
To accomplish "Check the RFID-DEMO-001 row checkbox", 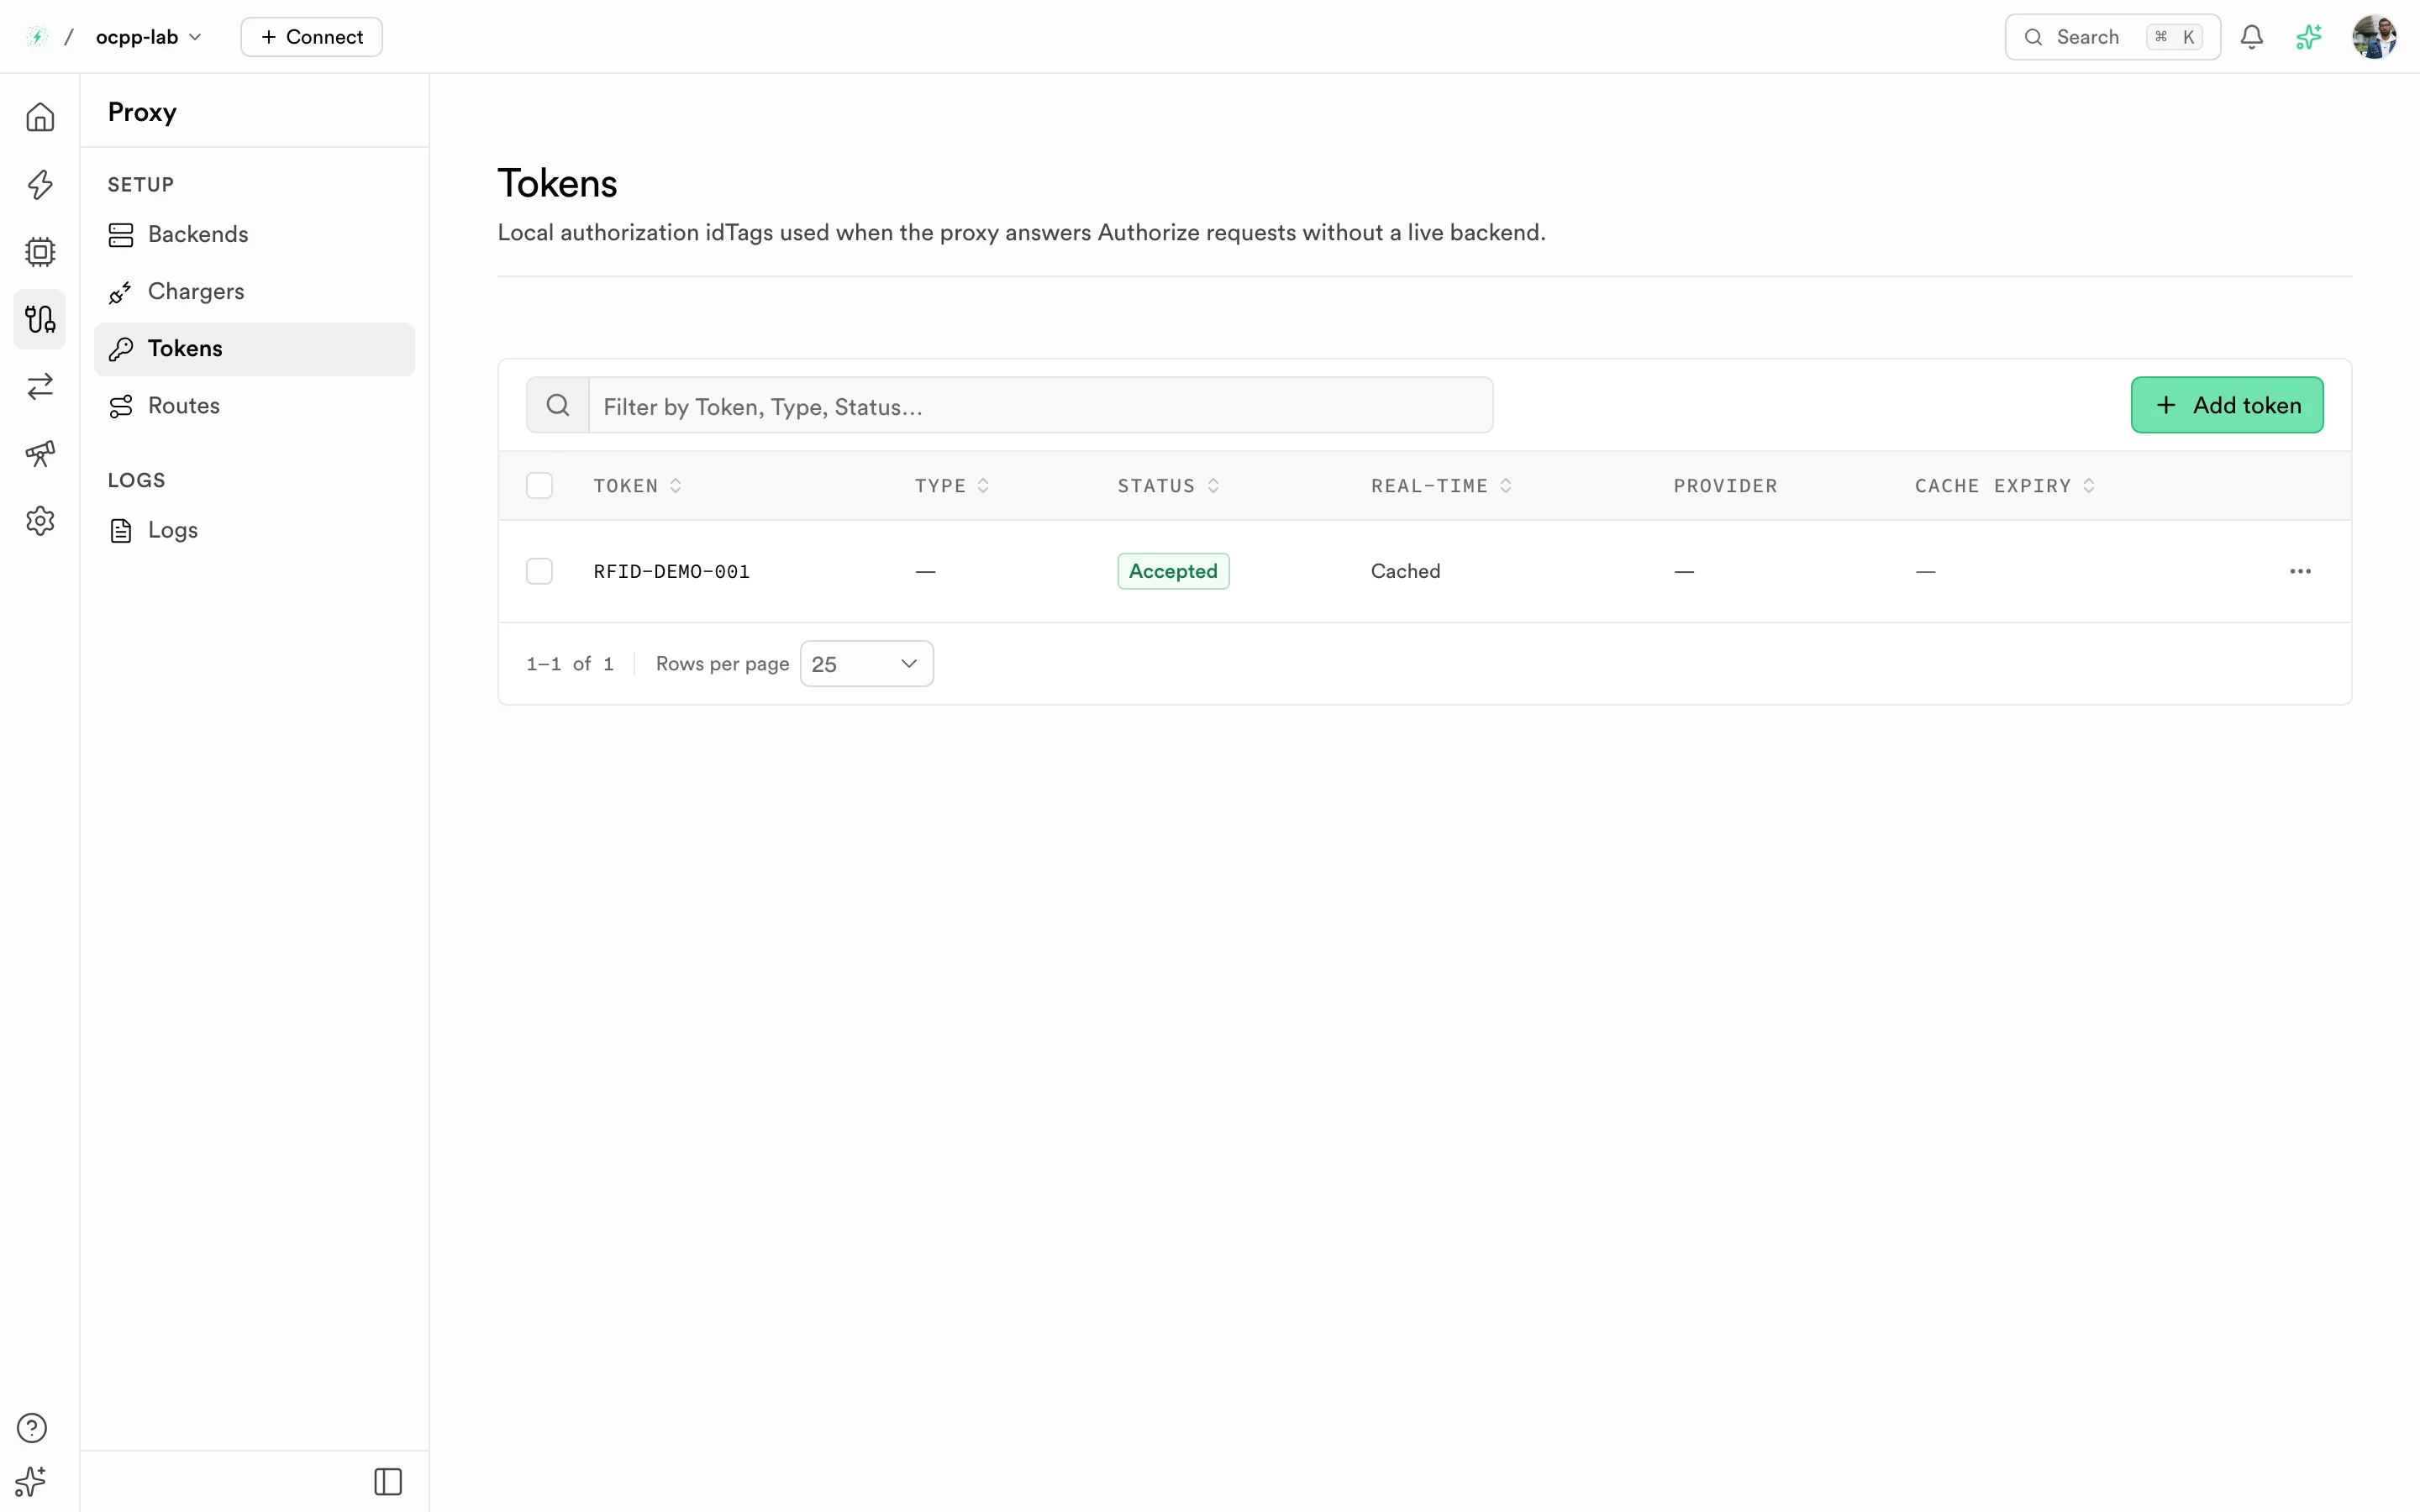I will (x=539, y=571).
